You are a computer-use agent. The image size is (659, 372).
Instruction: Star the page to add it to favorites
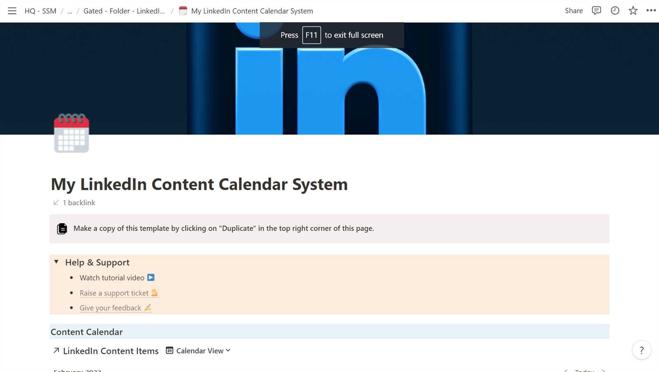point(633,11)
